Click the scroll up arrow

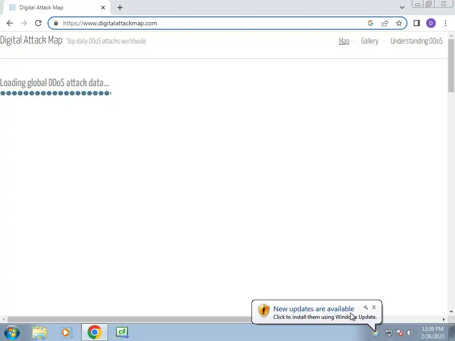point(451,36)
